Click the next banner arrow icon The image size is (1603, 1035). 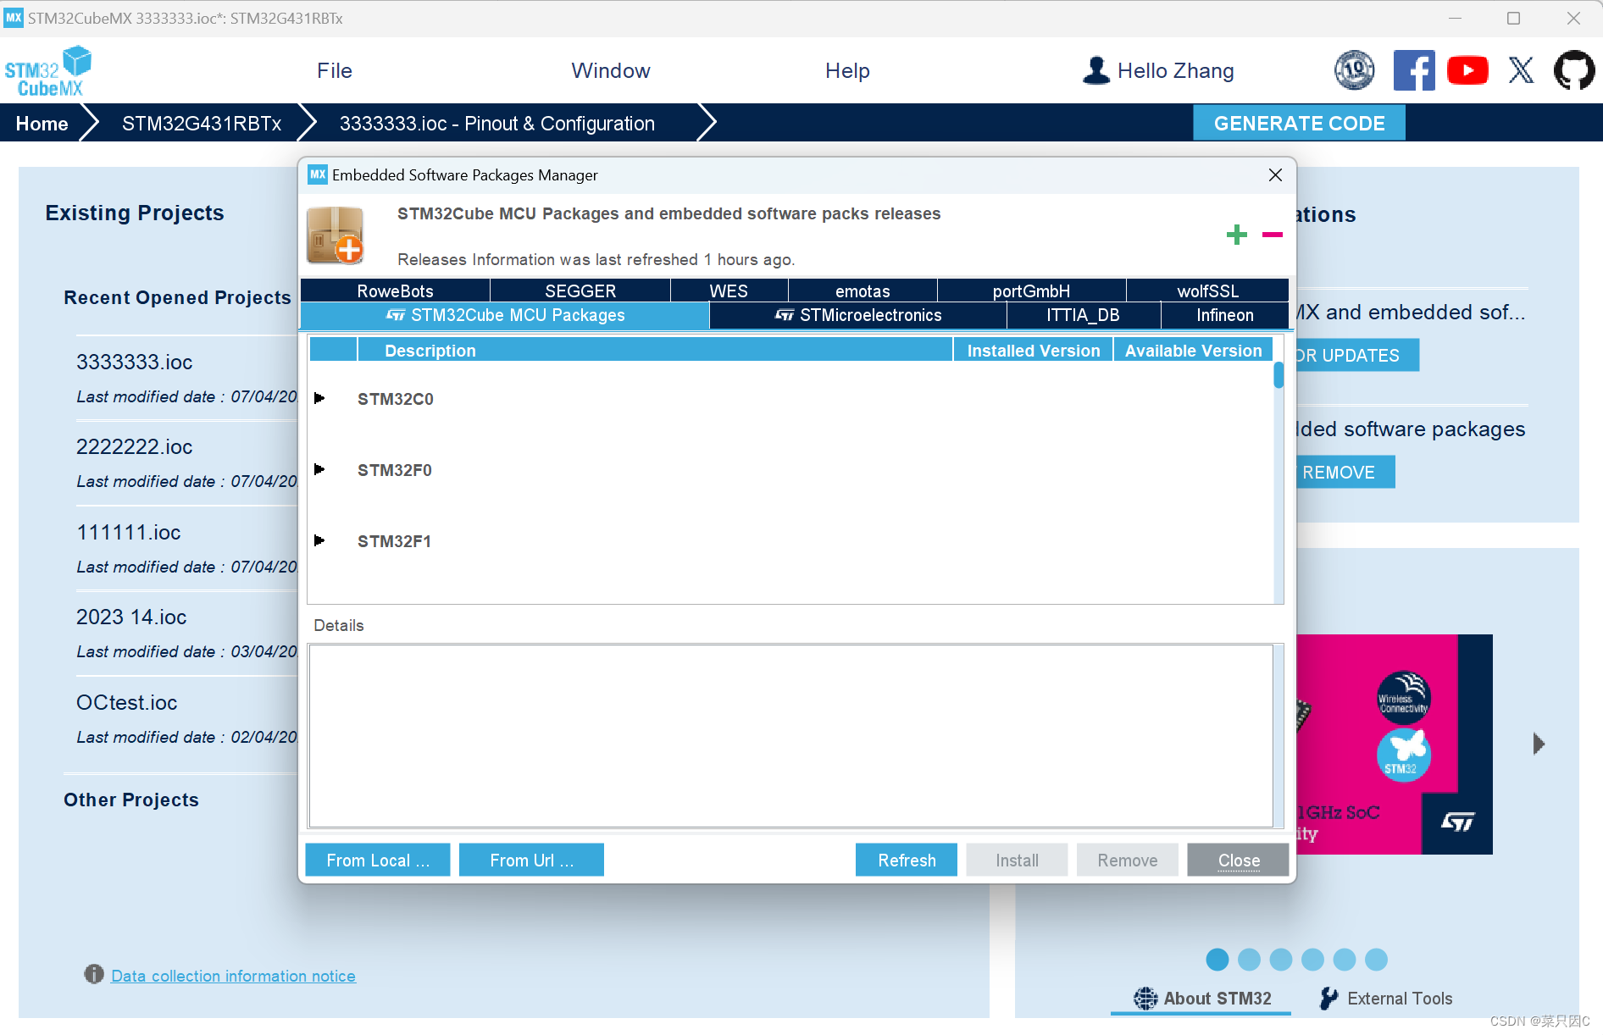pyautogui.click(x=1539, y=744)
